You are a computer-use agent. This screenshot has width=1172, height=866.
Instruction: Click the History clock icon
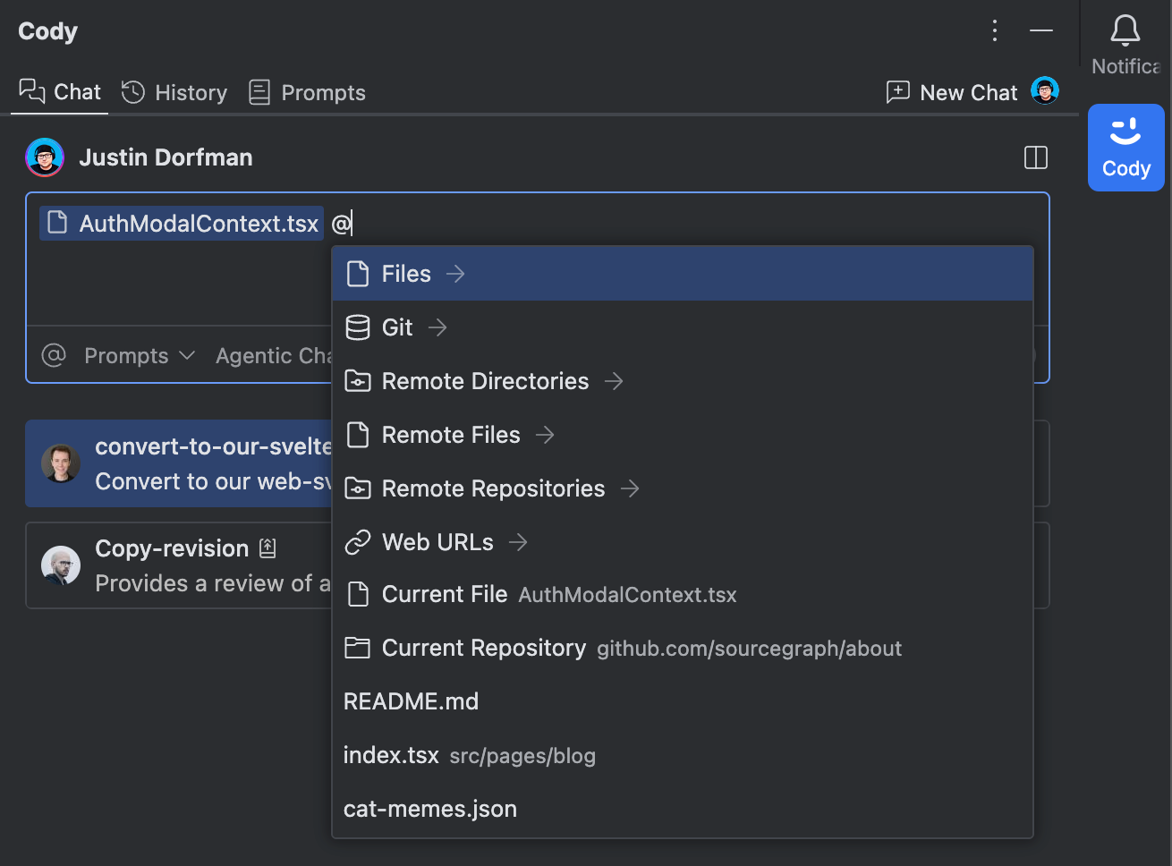[x=133, y=92]
